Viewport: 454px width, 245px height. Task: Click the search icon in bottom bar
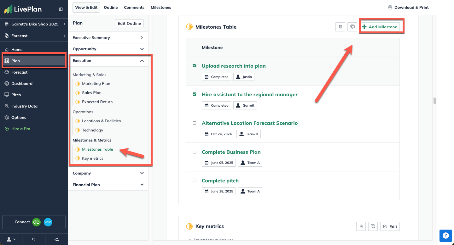pos(34,239)
